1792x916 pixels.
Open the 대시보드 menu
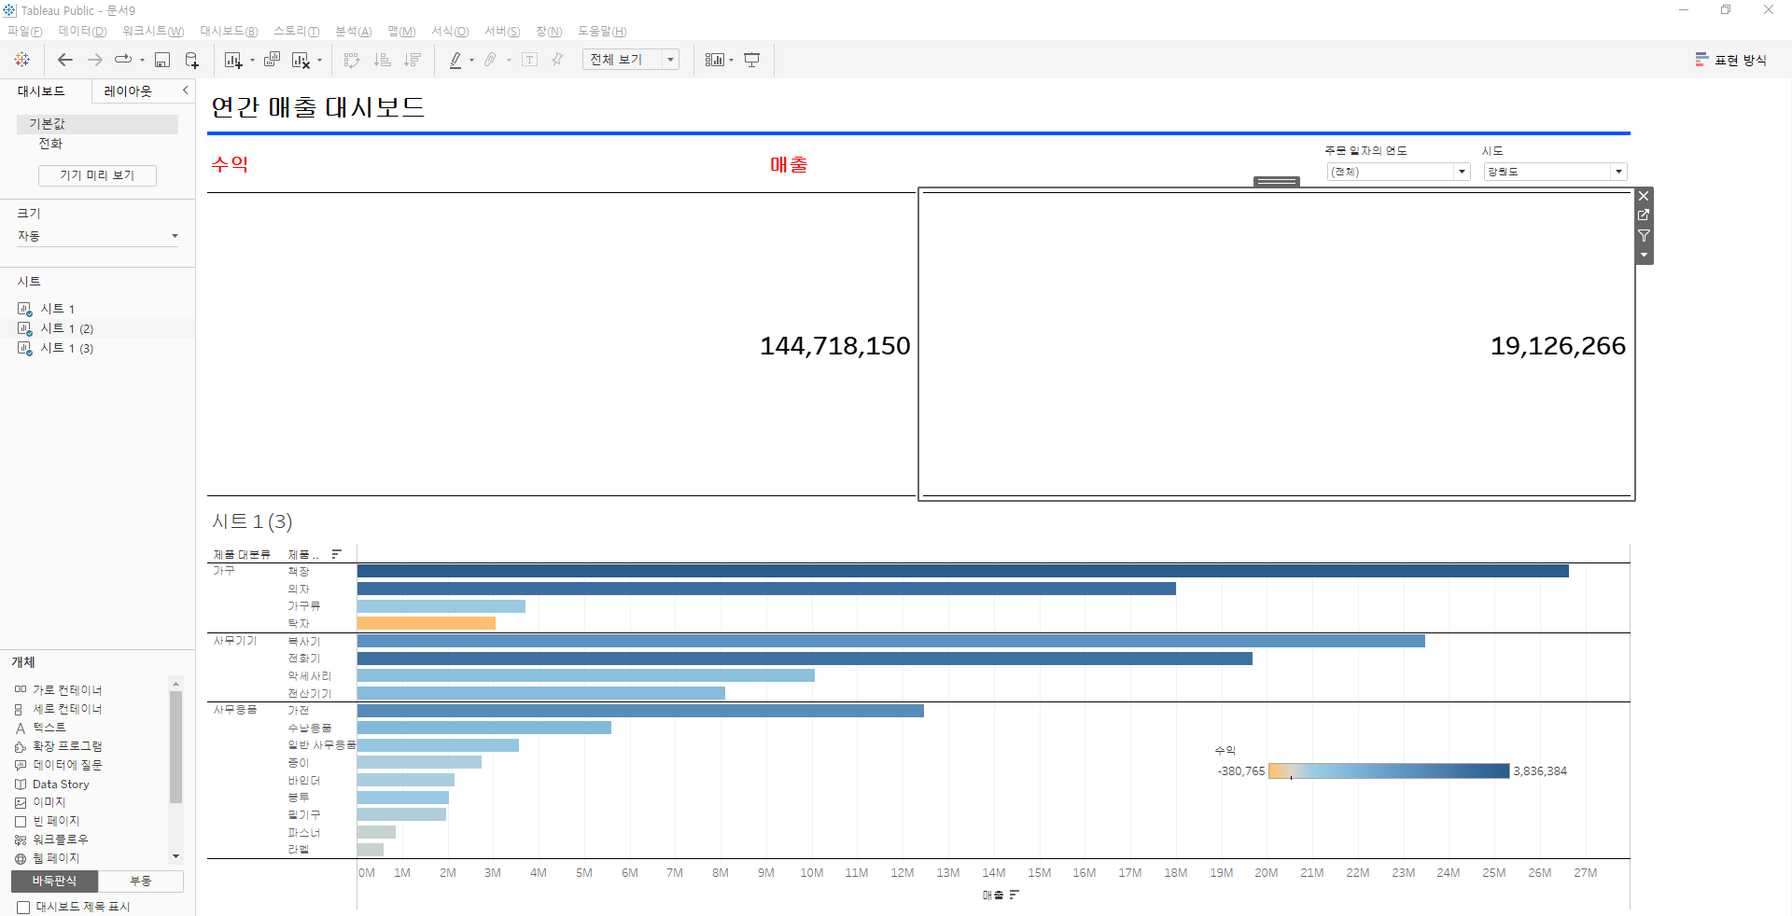coord(229,31)
